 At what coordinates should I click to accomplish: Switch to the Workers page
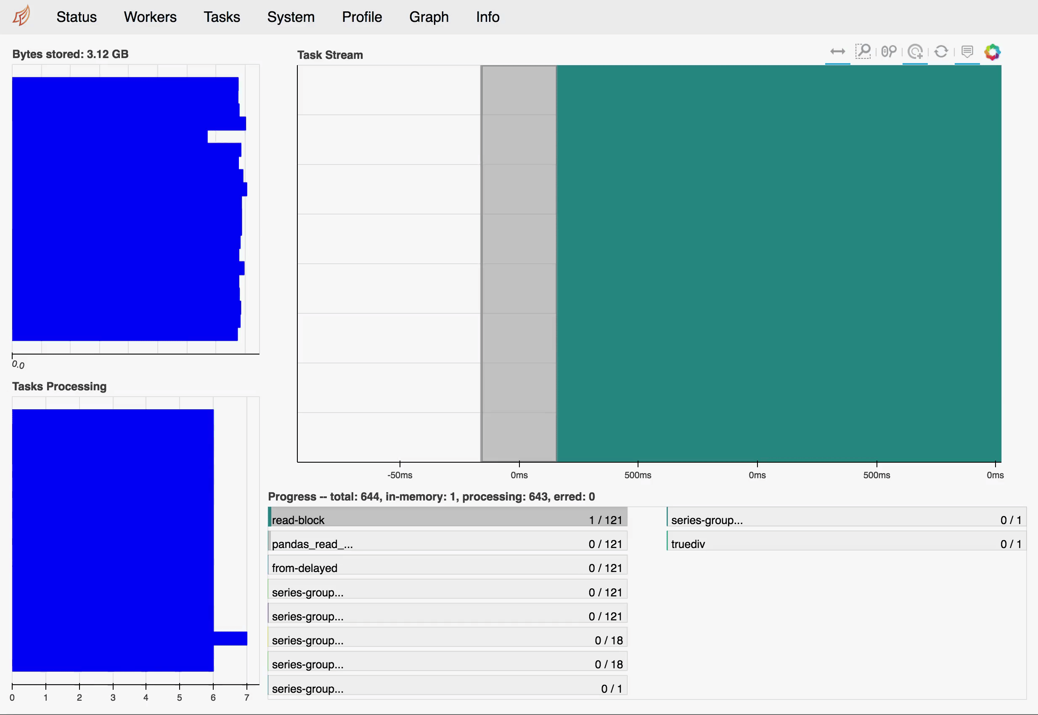tap(150, 17)
